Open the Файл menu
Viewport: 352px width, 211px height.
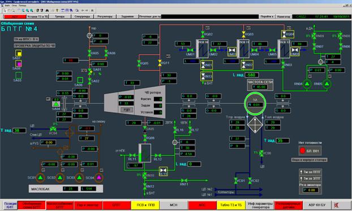point(7,5)
